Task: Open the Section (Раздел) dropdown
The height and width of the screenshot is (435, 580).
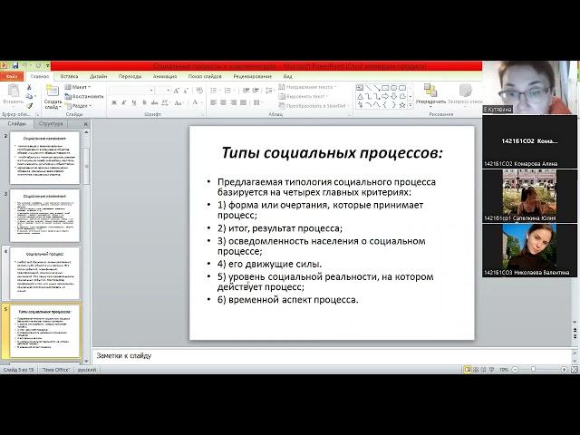Action: (x=78, y=106)
